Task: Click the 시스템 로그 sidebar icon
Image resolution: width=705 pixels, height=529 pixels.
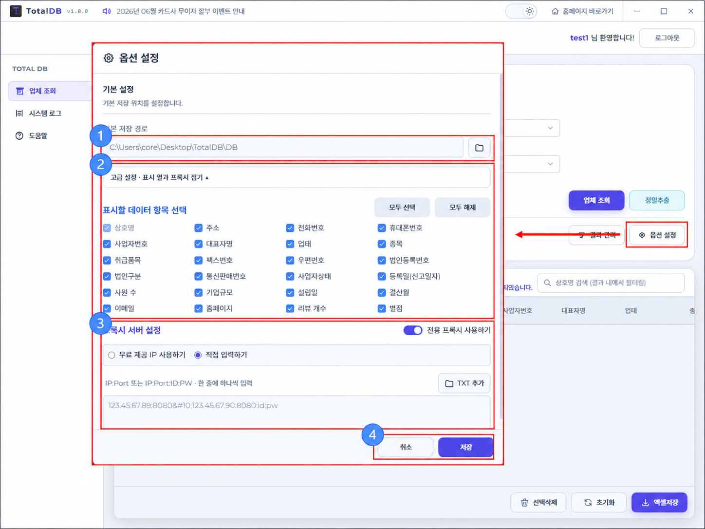Action: tap(19, 113)
